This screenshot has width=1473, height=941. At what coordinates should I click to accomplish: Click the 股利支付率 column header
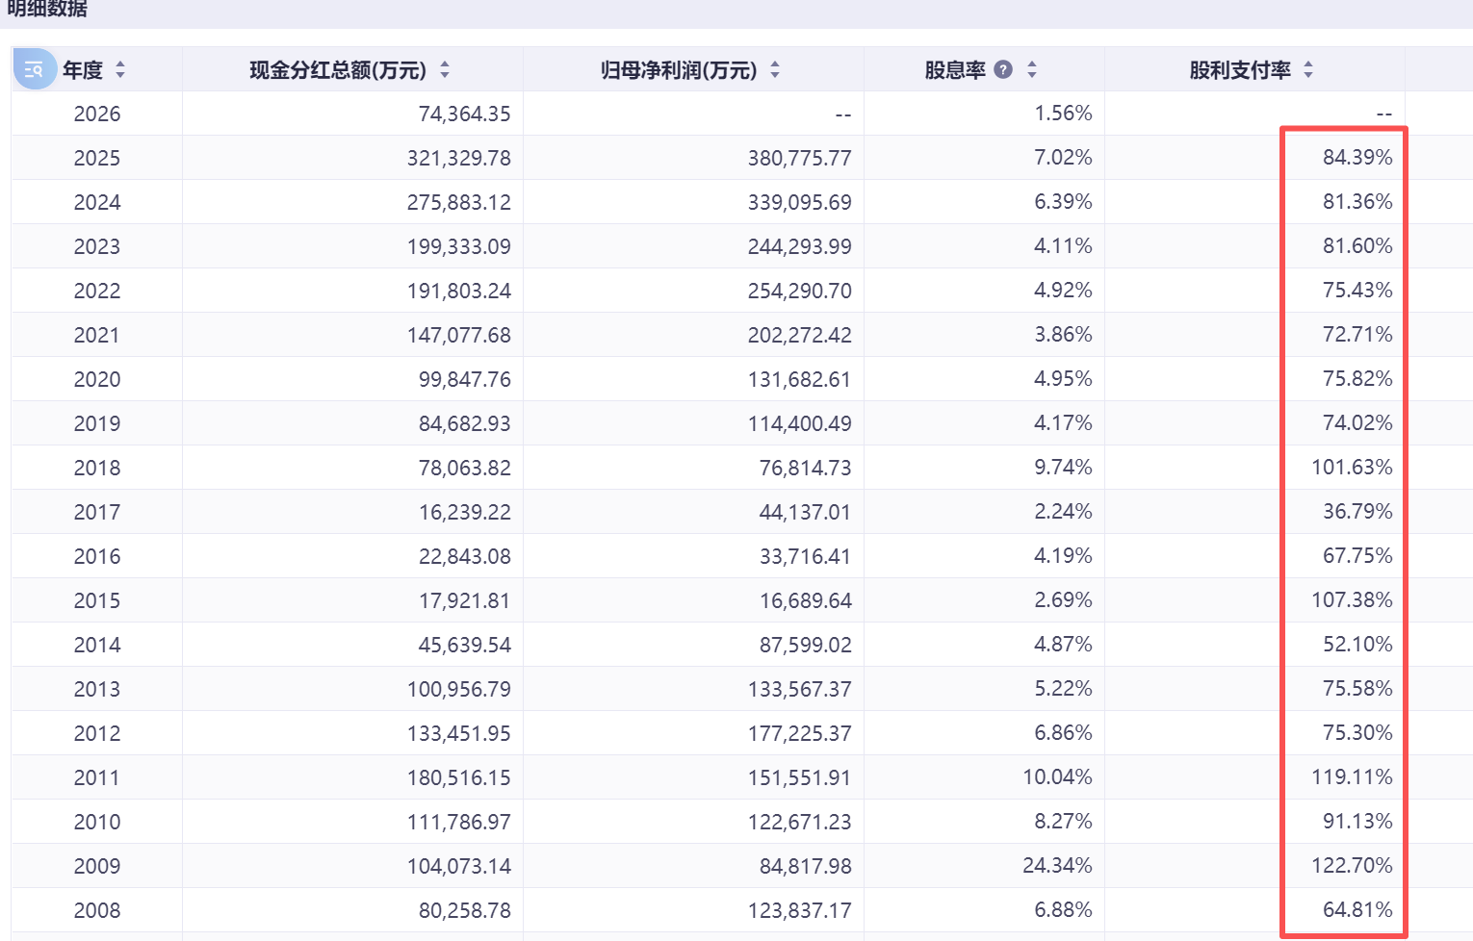coord(1240,70)
